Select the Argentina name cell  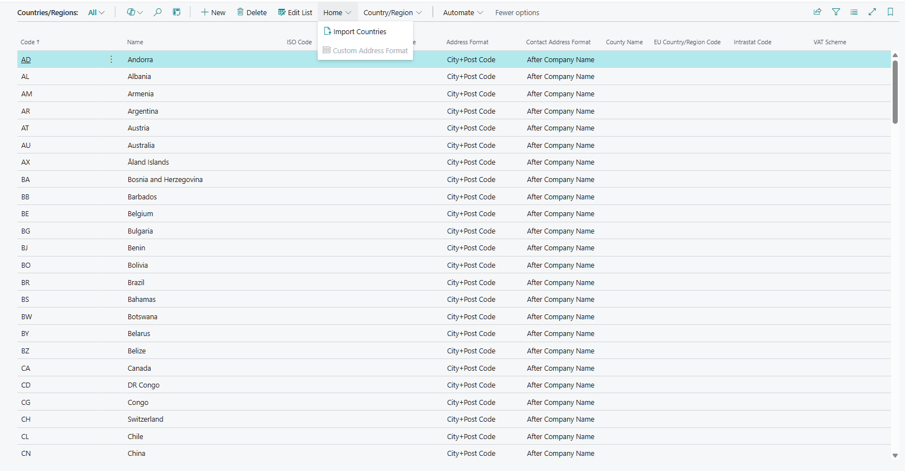143,111
